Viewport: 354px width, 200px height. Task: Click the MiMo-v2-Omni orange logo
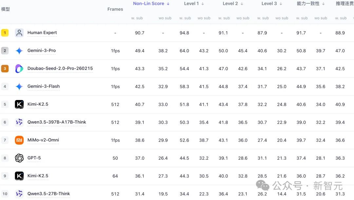click(19, 140)
